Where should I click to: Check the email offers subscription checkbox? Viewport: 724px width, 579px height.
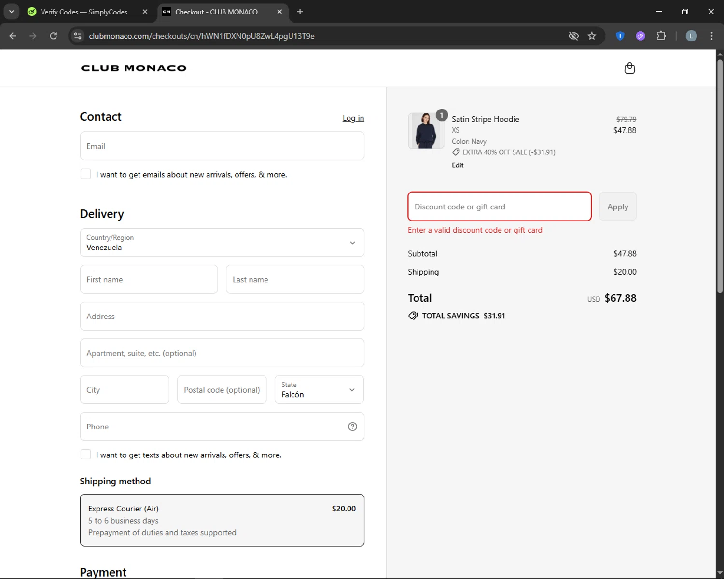click(x=85, y=174)
